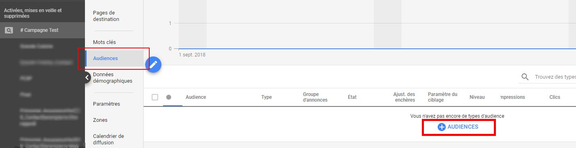Click the search campaign icon next to Campagne Test
576x148 pixels.
coord(9,30)
